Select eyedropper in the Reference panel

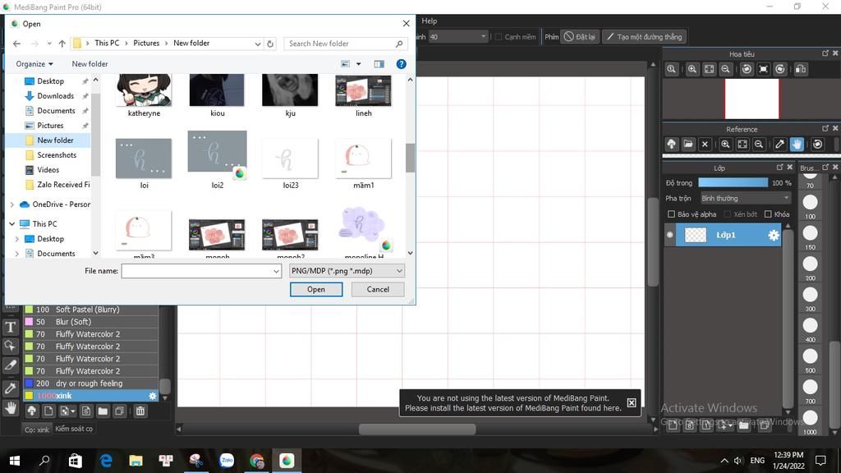pos(780,145)
